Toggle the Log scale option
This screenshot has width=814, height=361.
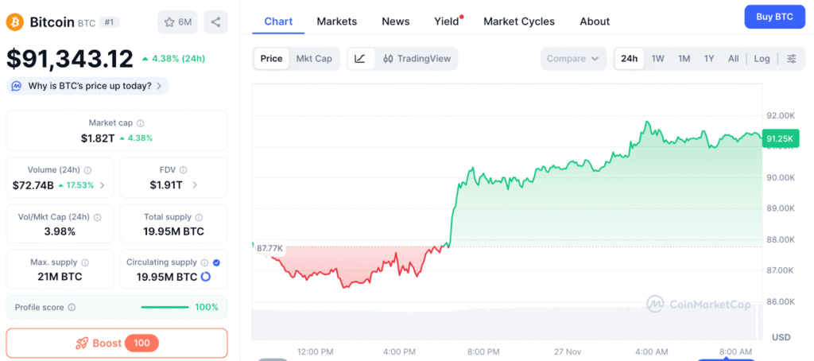[x=762, y=59]
